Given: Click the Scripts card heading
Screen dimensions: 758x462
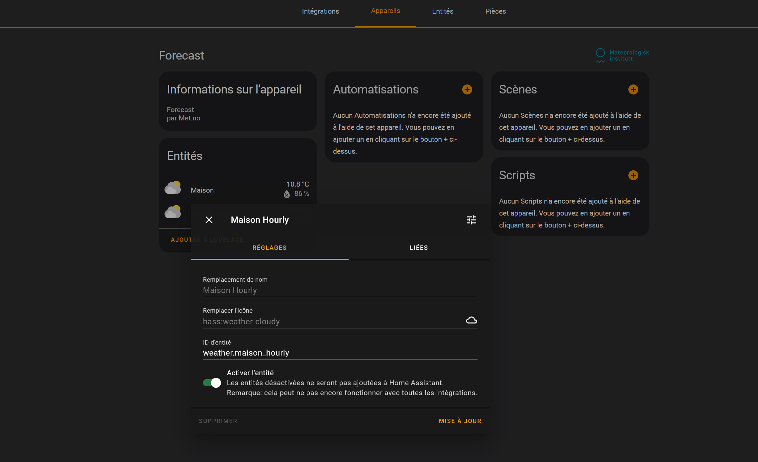Looking at the screenshot, I should (x=517, y=175).
